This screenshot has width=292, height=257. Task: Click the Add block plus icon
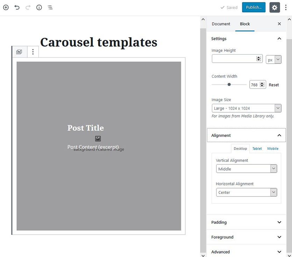(x=6, y=7)
